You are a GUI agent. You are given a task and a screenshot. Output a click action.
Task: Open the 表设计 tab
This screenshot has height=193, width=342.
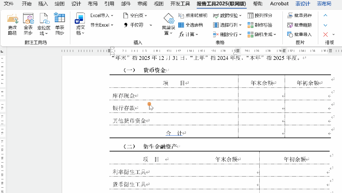303,4
